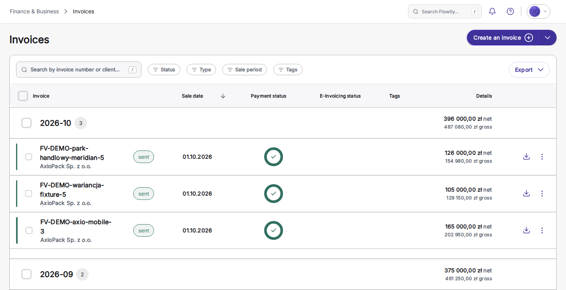Download the FV-DEMO-axio-mobile-3 invoice
This screenshot has width=566, height=290.
click(526, 230)
